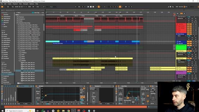Jump to the Break locator

coord(83,16)
